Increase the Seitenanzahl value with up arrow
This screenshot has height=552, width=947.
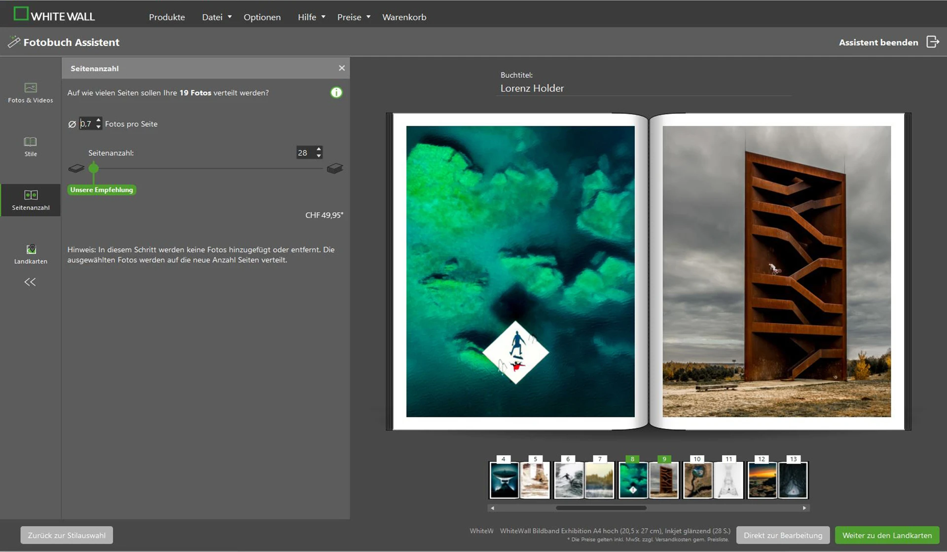(319, 149)
